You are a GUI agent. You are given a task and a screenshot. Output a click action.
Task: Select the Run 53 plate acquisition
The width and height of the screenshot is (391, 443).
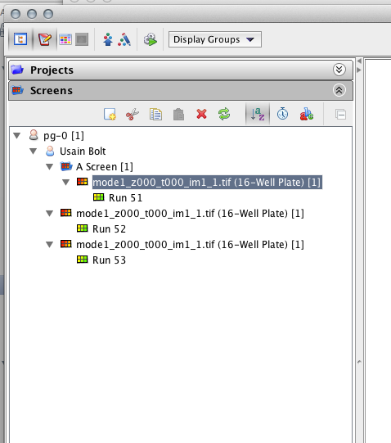coord(109,260)
